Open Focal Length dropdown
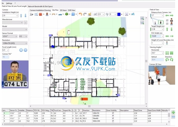 click(8, 50)
